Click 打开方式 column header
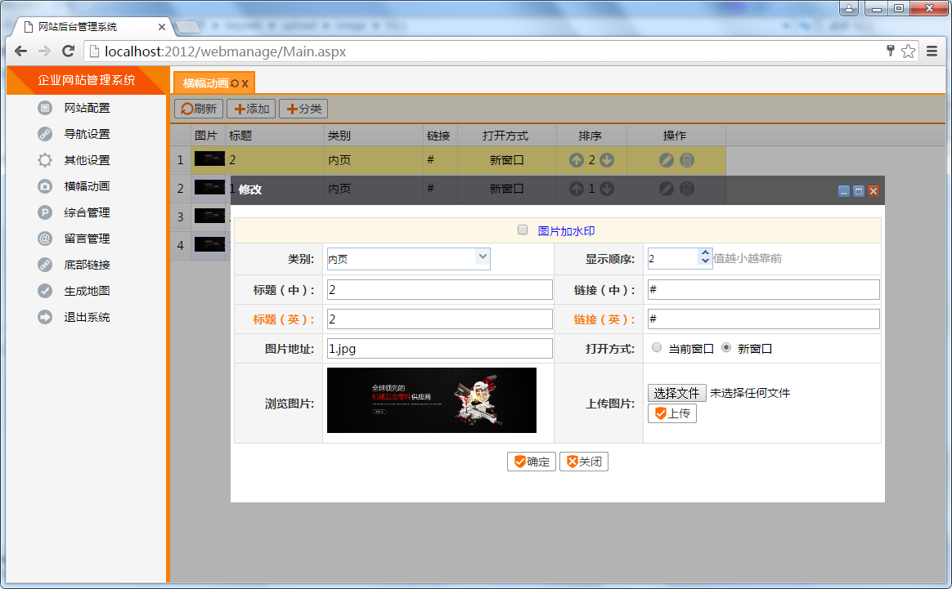 [x=505, y=136]
